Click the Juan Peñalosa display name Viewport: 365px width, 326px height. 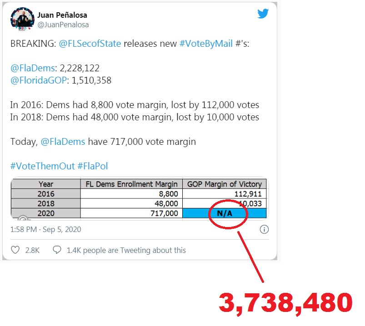[x=62, y=15]
